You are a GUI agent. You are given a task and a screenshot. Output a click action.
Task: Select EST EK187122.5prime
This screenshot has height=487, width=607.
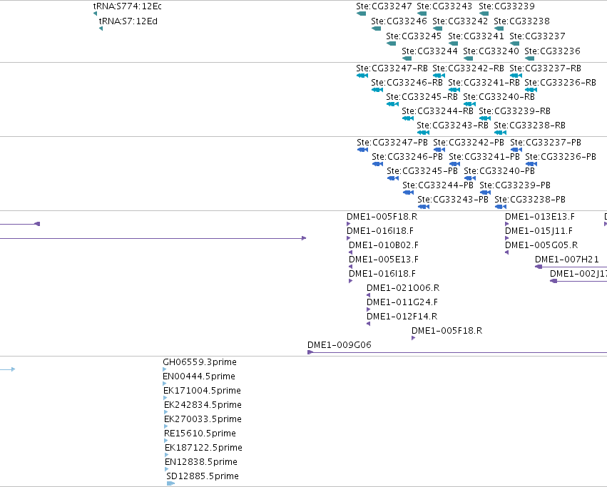click(203, 448)
